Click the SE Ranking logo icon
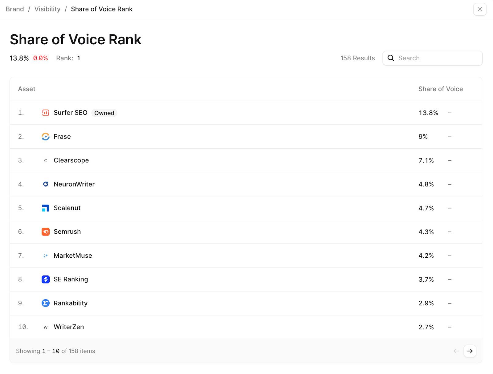Viewport: 493px width, 374px height. (x=46, y=279)
